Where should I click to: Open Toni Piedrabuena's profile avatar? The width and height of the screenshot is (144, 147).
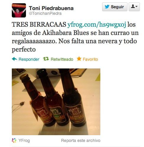point(19,10)
